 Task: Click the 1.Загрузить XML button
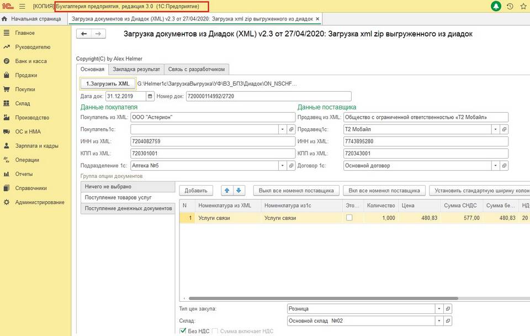pyautogui.click(x=108, y=83)
